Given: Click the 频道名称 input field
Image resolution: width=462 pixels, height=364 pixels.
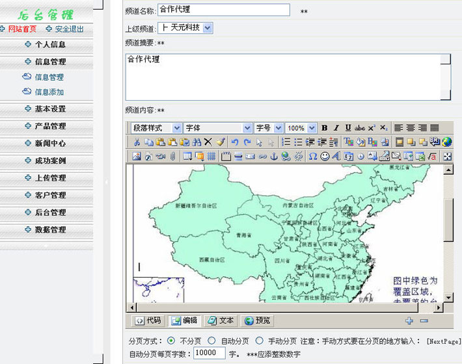Looking at the screenshot, I should pos(224,10).
